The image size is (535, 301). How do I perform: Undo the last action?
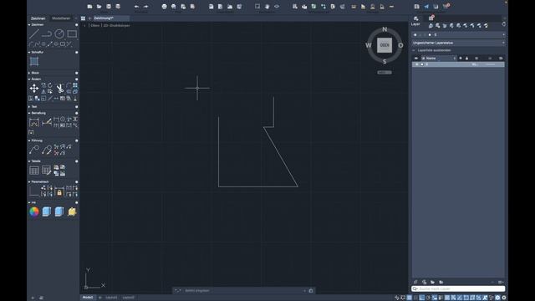[x=136, y=7]
